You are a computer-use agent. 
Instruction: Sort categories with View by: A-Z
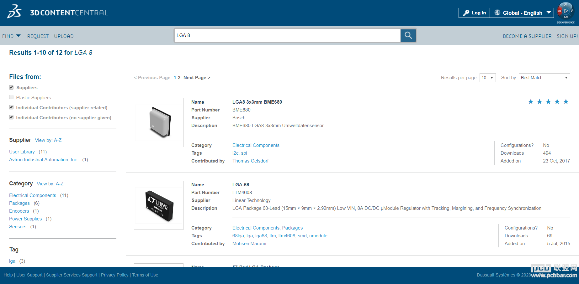(50, 184)
